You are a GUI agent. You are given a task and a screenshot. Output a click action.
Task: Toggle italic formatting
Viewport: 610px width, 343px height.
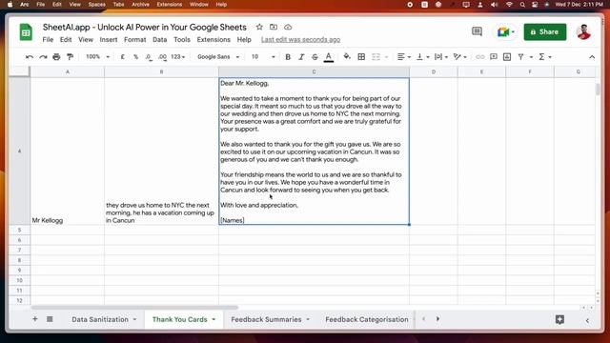301,57
